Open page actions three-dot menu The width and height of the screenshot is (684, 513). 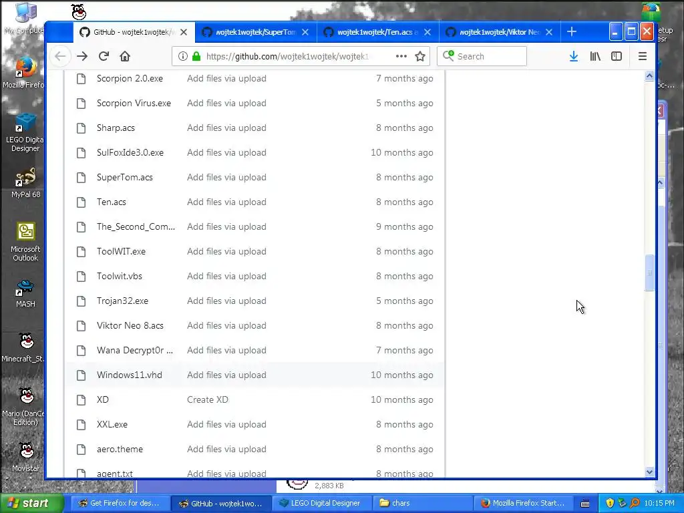(401, 56)
